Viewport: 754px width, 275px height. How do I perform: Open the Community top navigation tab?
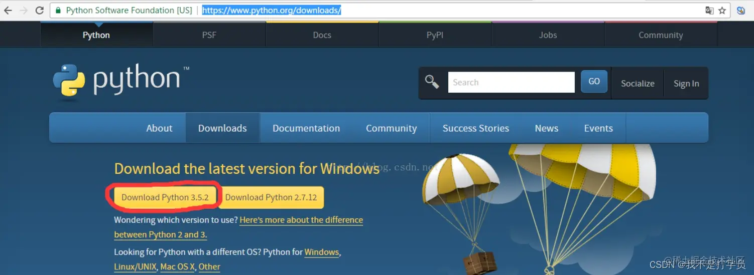click(661, 35)
